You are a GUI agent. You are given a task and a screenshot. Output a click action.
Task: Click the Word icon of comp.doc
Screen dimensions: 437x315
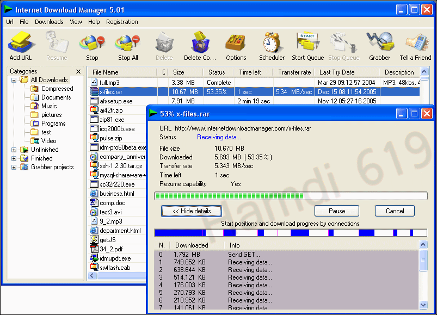pyautogui.click(x=94, y=202)
